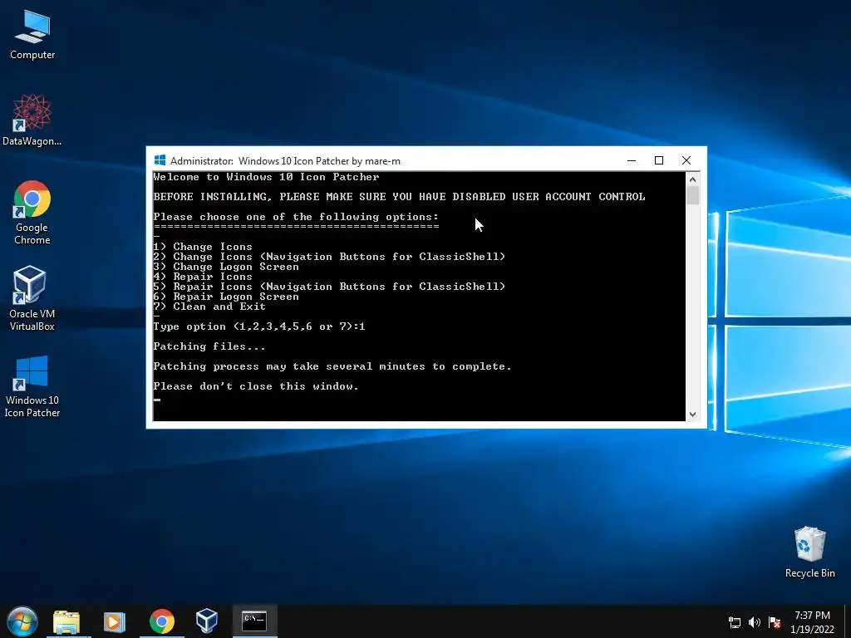Click 'Please don't close this window.' text
This screenshot has height=638, width=851.
[256, 386]
